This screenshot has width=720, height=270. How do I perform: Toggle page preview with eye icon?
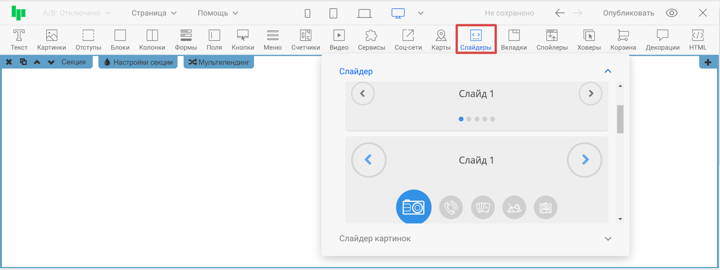672,13
